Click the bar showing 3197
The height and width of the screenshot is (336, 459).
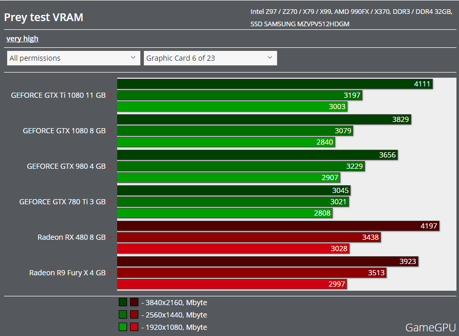coord(240,95)
